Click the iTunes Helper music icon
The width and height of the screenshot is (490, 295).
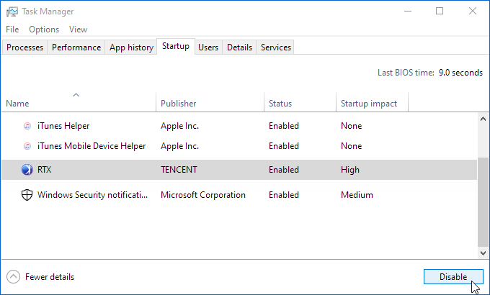pos(27,126)
